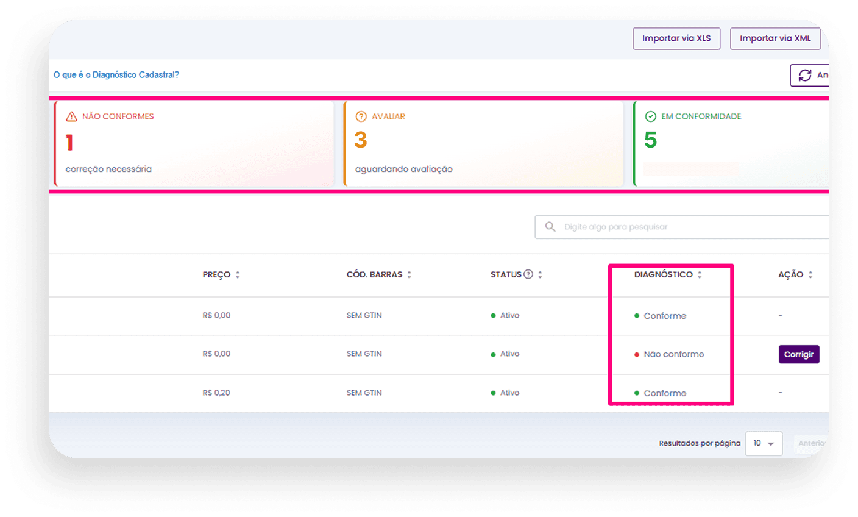Sort table by Ação column arrows
Screen dimensions: 858x517
point(810,275)
